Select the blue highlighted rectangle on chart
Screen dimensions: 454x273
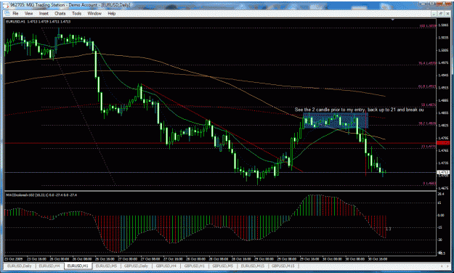[x=336, y=121]
